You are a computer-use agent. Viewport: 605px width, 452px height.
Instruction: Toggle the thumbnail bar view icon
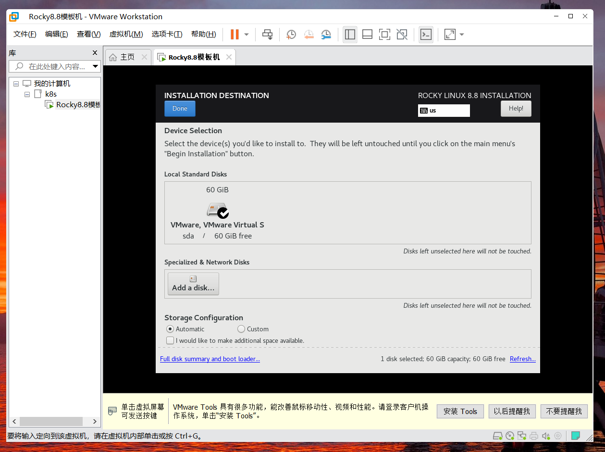(367, 34)
